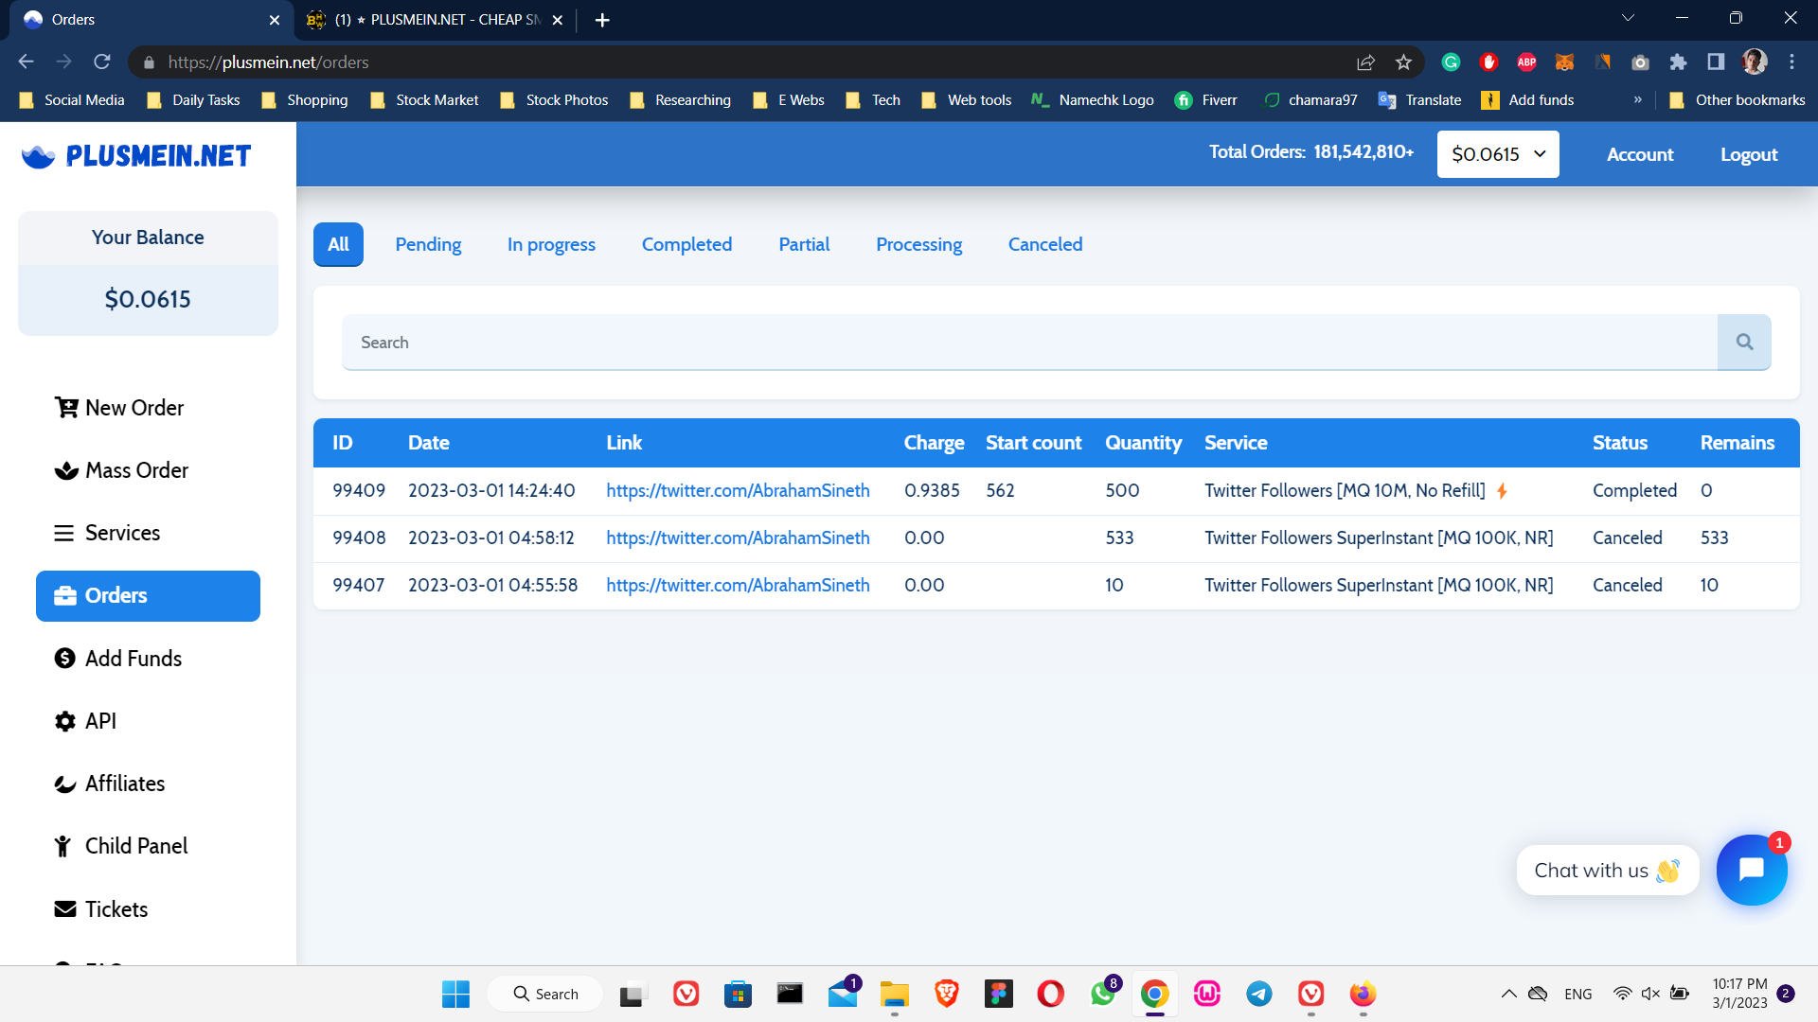Open the Opera browser from the taskbar
This screenshot has height=1022, width=1818.
click(x=1050, y=994)
